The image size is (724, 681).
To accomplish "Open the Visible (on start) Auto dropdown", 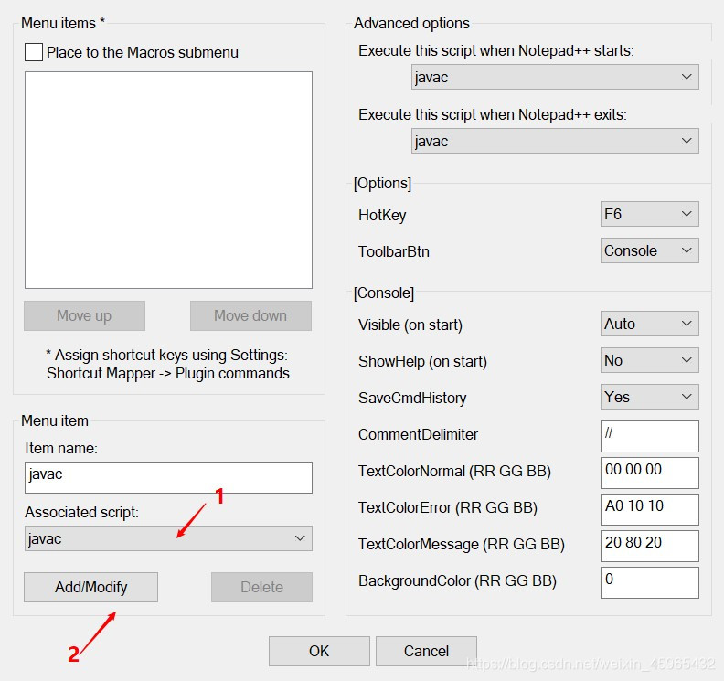I will [x=650, y=324].
